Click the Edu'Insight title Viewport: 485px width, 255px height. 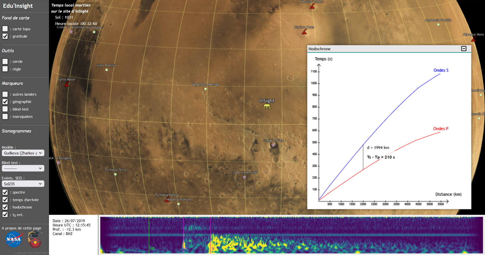18,6
